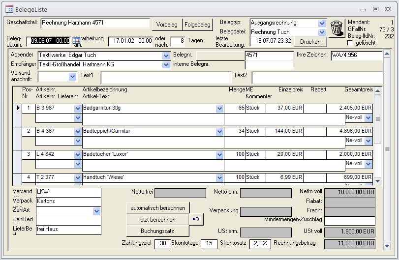
Task: Click the Versand field containing LKW
Action: (68, 192)
